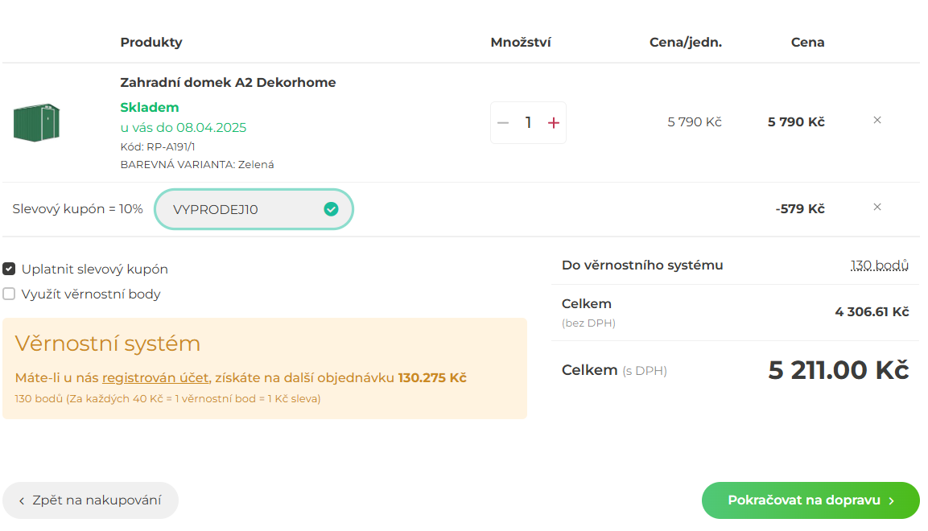The image size is (928, 531).
Task: Remove the VYPRODEJ10 discount coupon row
Action: tap(877, 207)
